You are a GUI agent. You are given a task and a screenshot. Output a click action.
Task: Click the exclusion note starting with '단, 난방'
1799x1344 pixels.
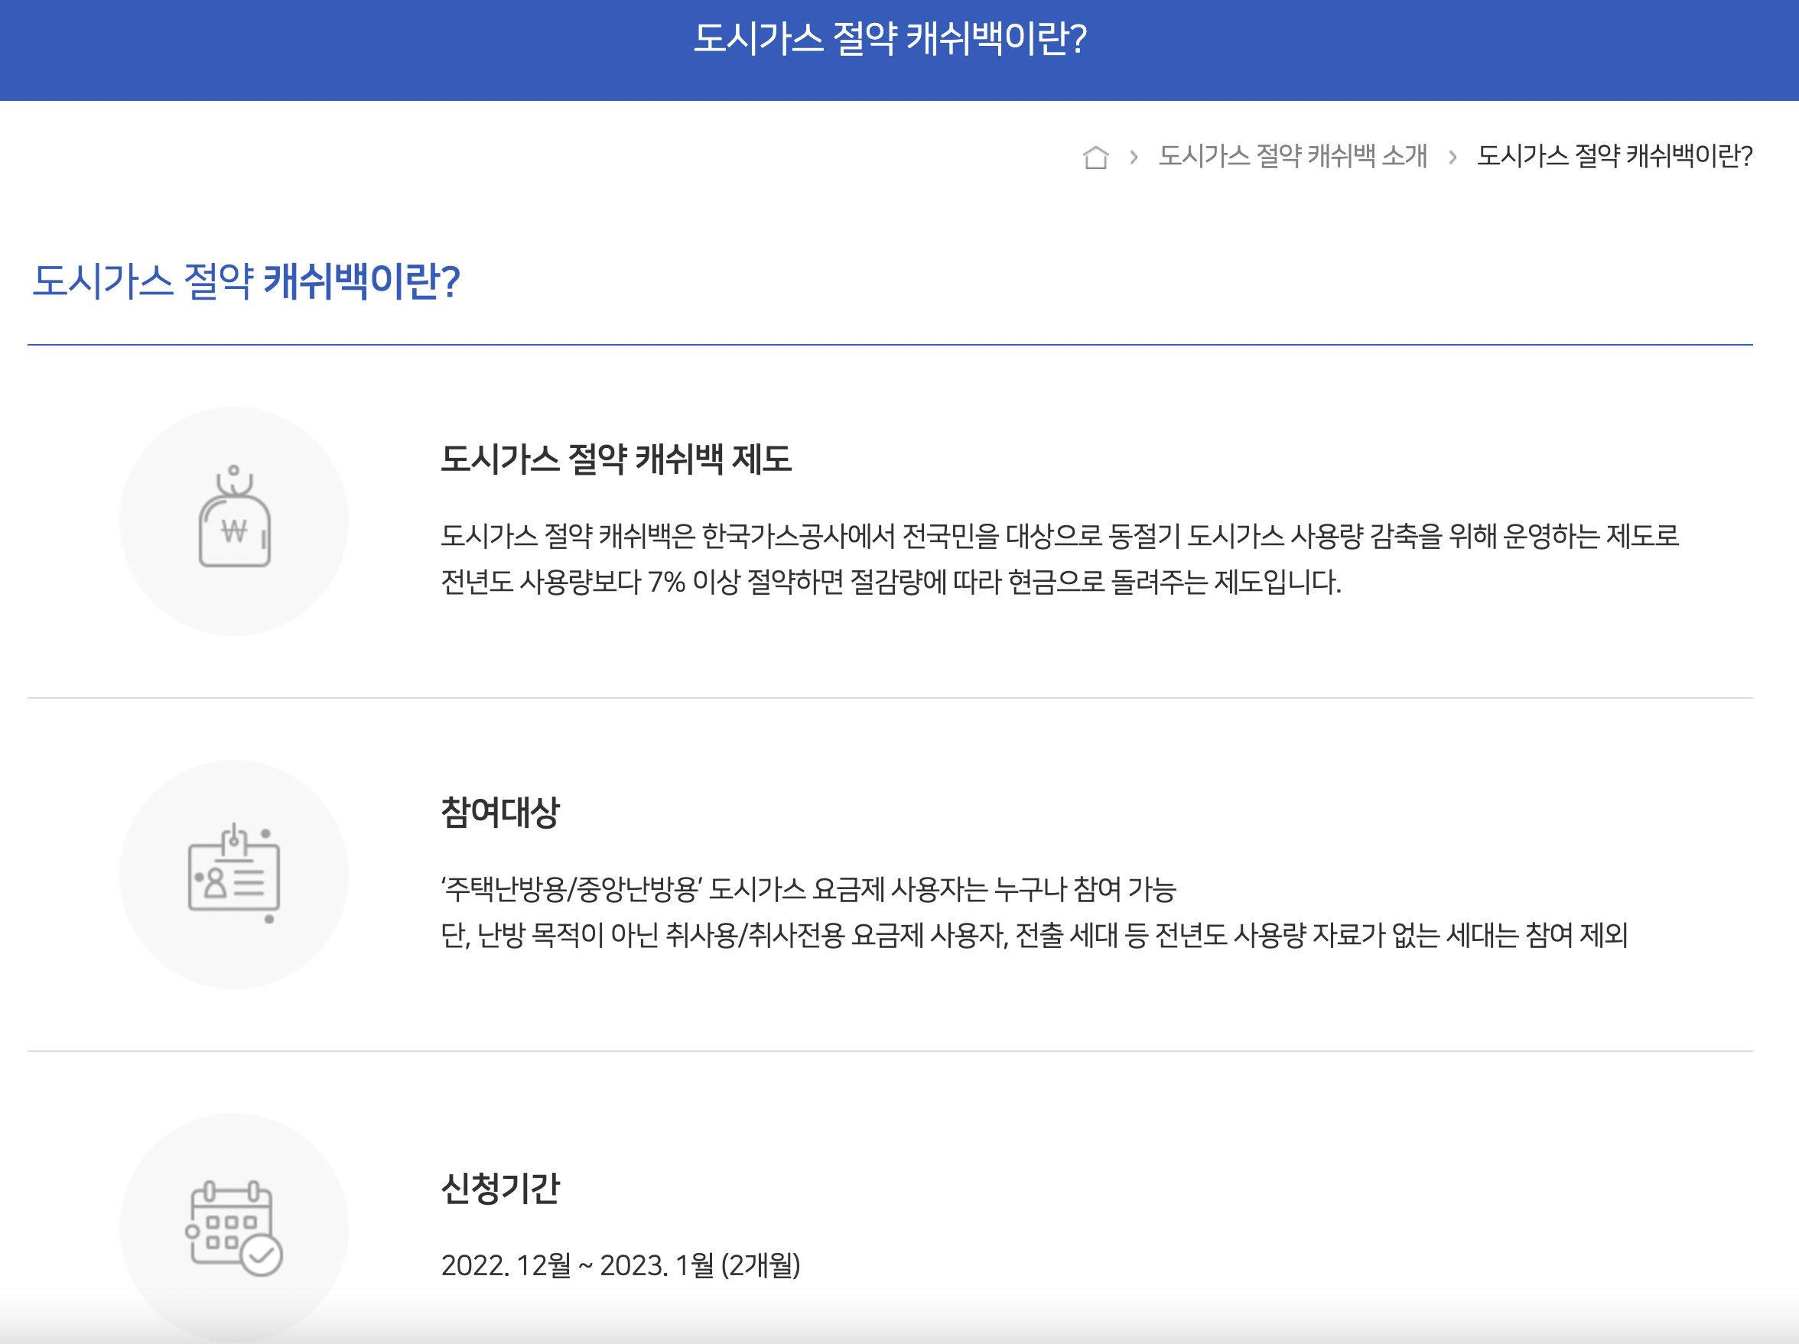click(1033, 935)
